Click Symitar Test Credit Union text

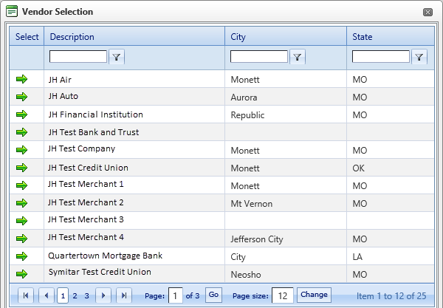100,272
